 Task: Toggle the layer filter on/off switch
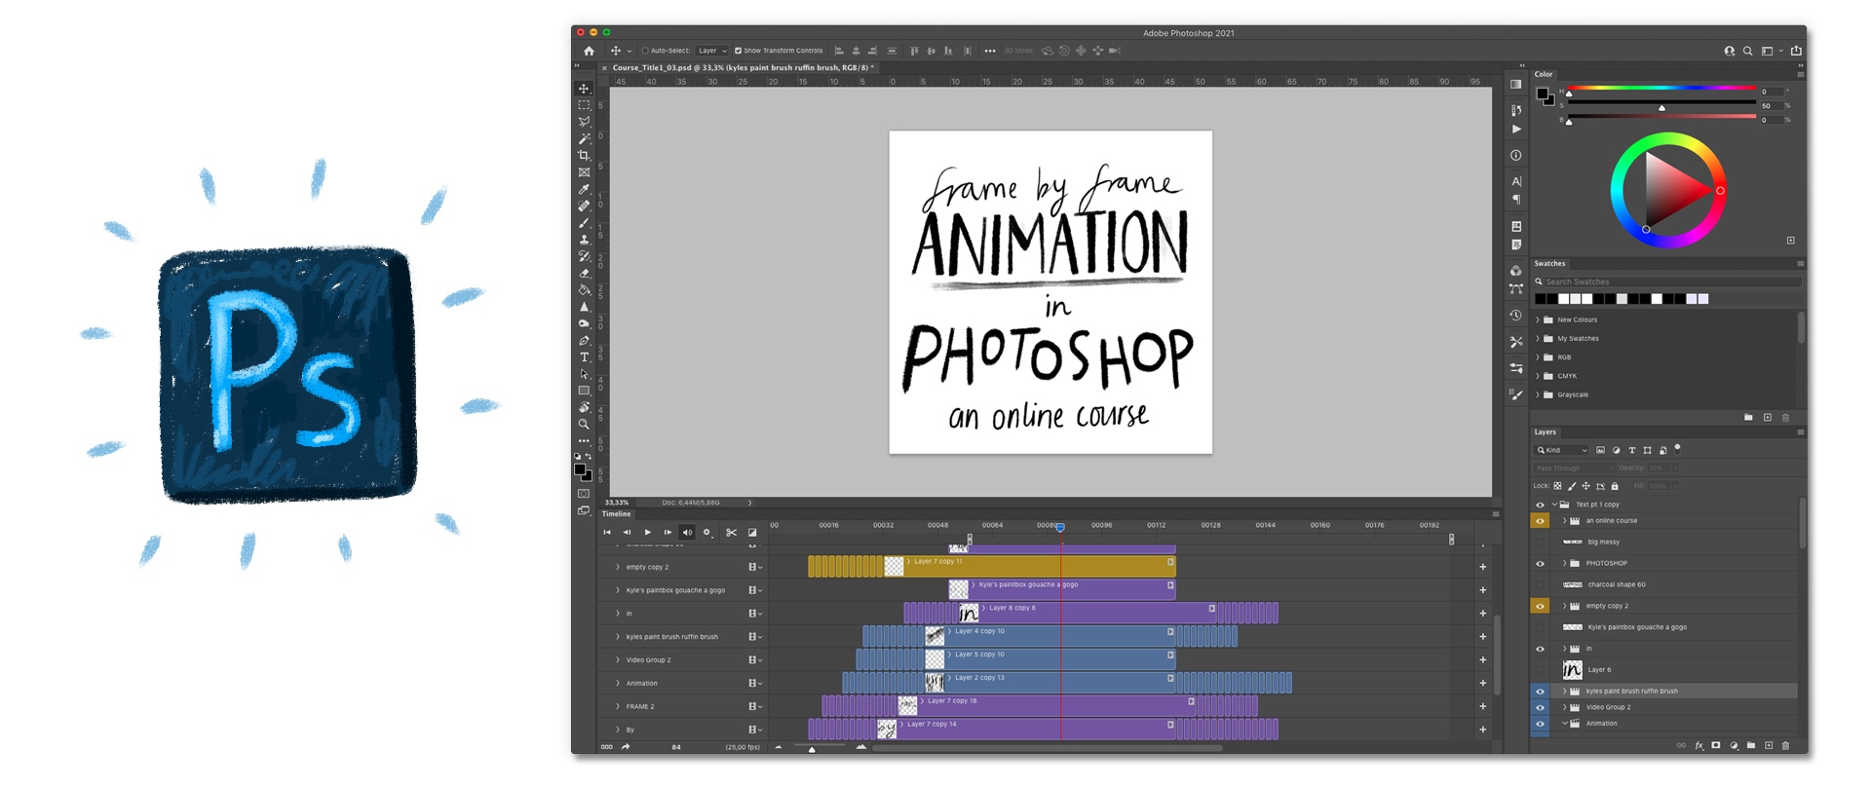pyautogui.click(x=1677, y=449)
